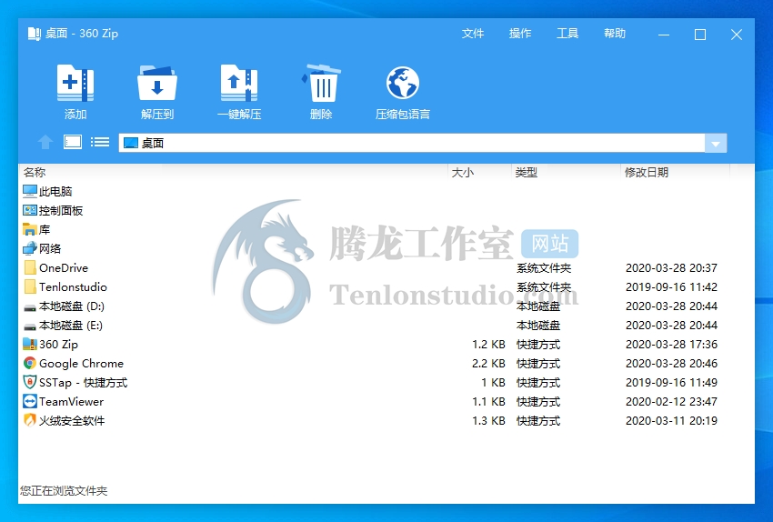Switch to detailed list view icon
This screenshot has width=773, height=522.
(x=100, y=142)
